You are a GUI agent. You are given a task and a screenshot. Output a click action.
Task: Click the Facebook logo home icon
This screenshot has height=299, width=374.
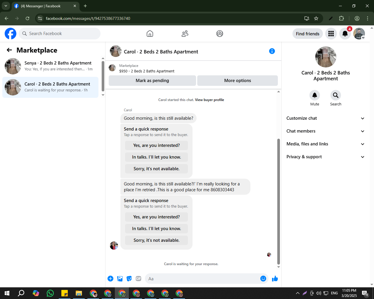(11, 34)
